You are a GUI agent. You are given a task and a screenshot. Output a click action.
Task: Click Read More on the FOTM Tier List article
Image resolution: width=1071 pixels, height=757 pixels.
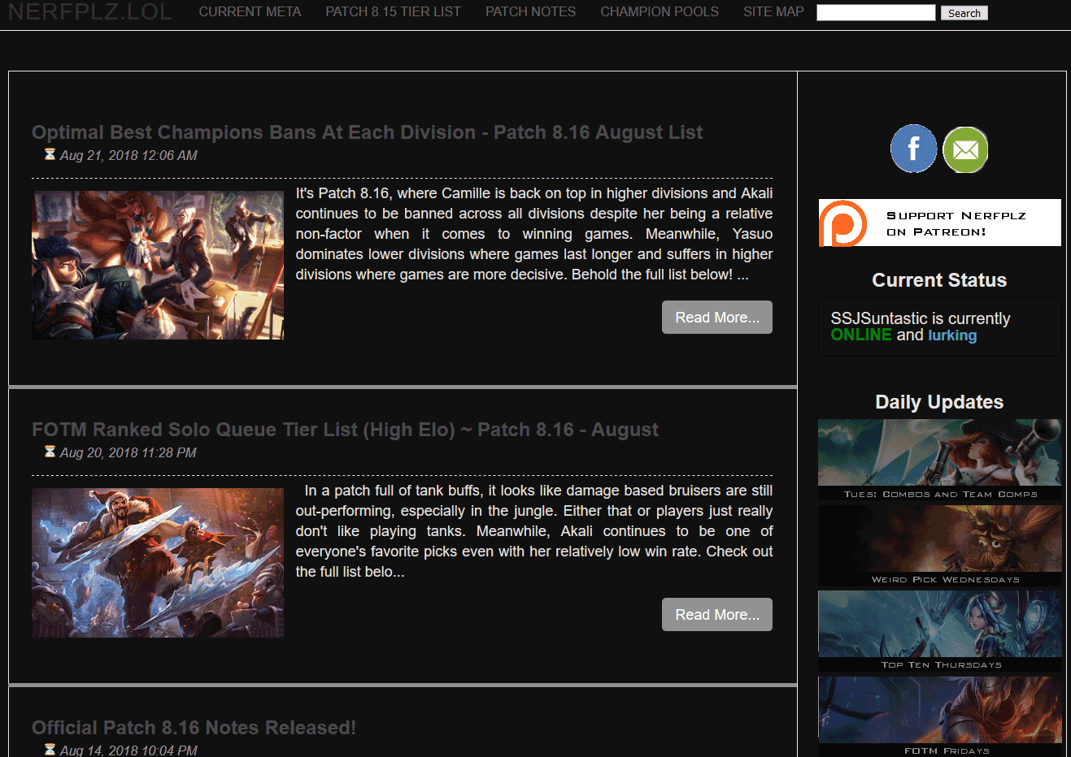click(x=717, y=615)
